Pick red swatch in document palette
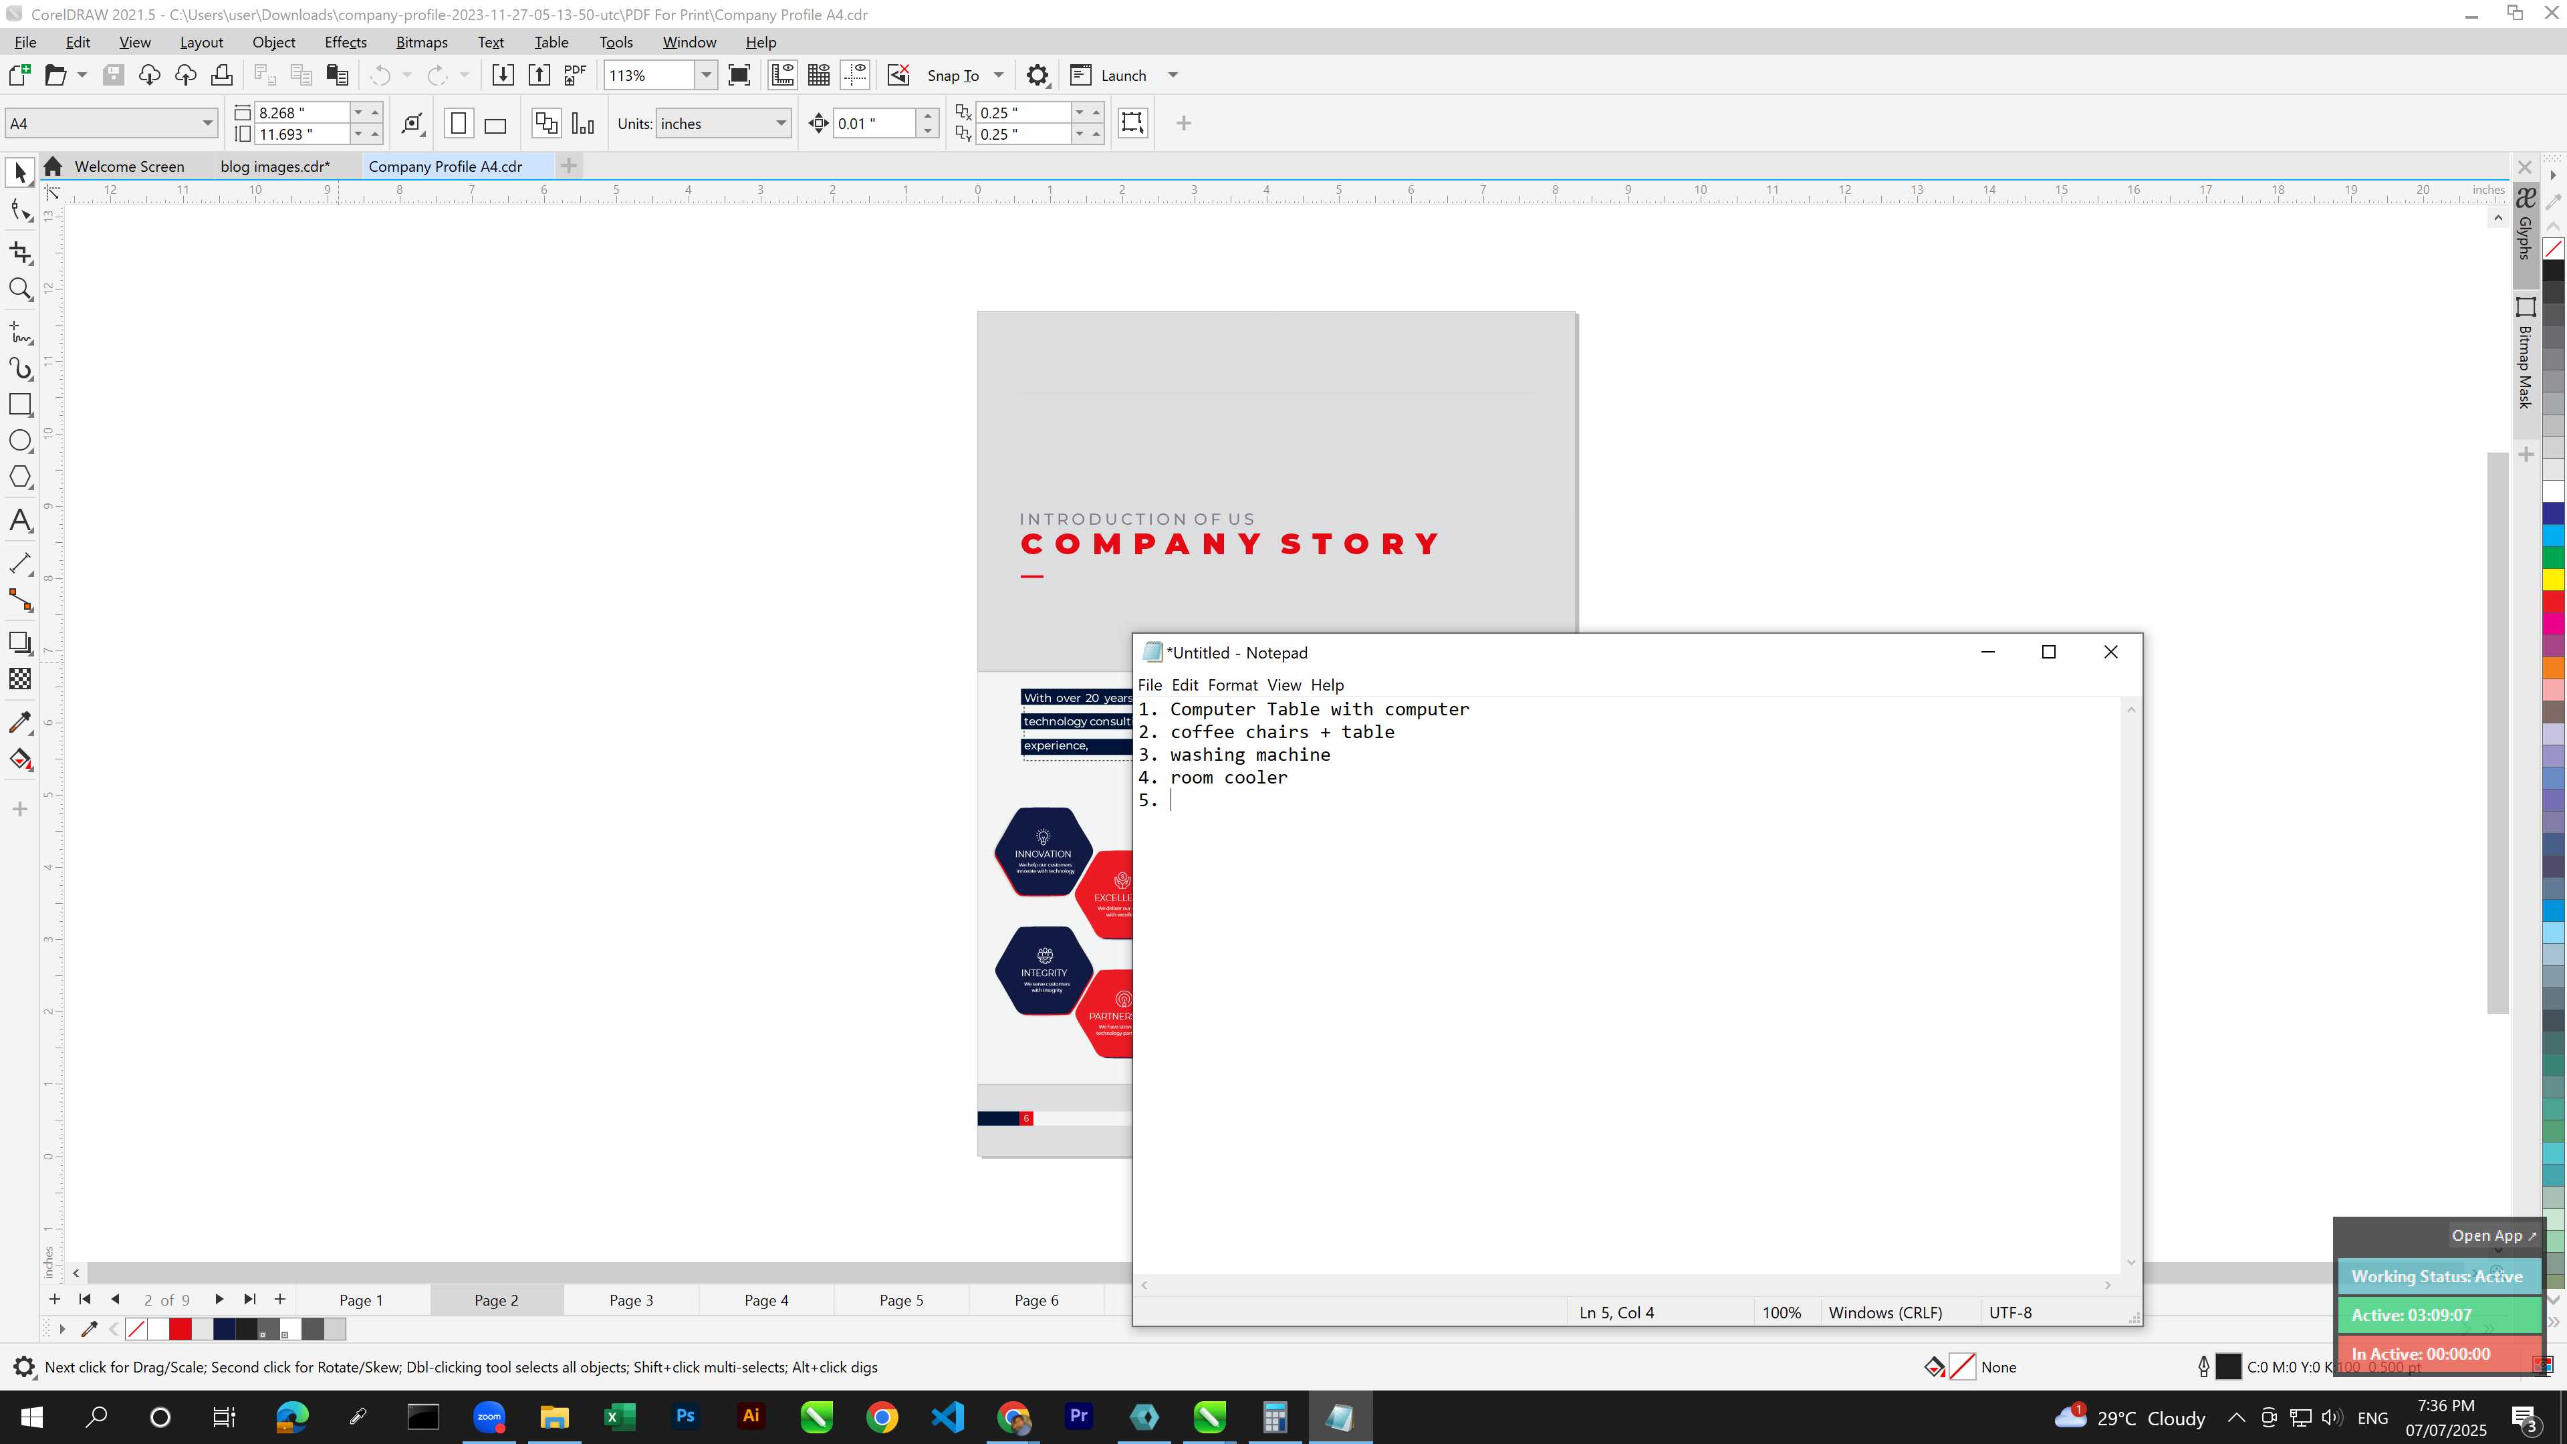2567x1444 pixels. click(x=180, y=1328)
